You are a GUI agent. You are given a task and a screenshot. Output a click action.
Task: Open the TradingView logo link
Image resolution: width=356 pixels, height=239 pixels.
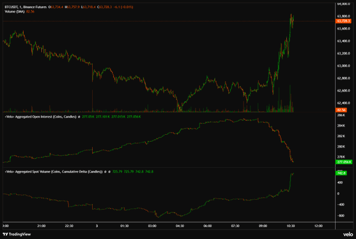point(17,234)
